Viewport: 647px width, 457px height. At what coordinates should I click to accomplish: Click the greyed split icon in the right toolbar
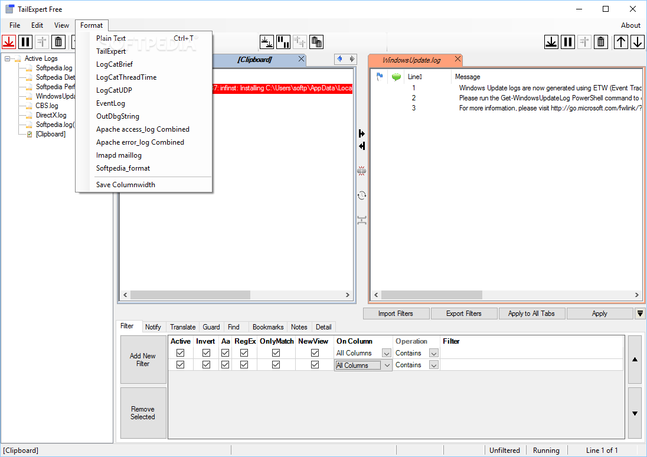click(x=584, y=42)
